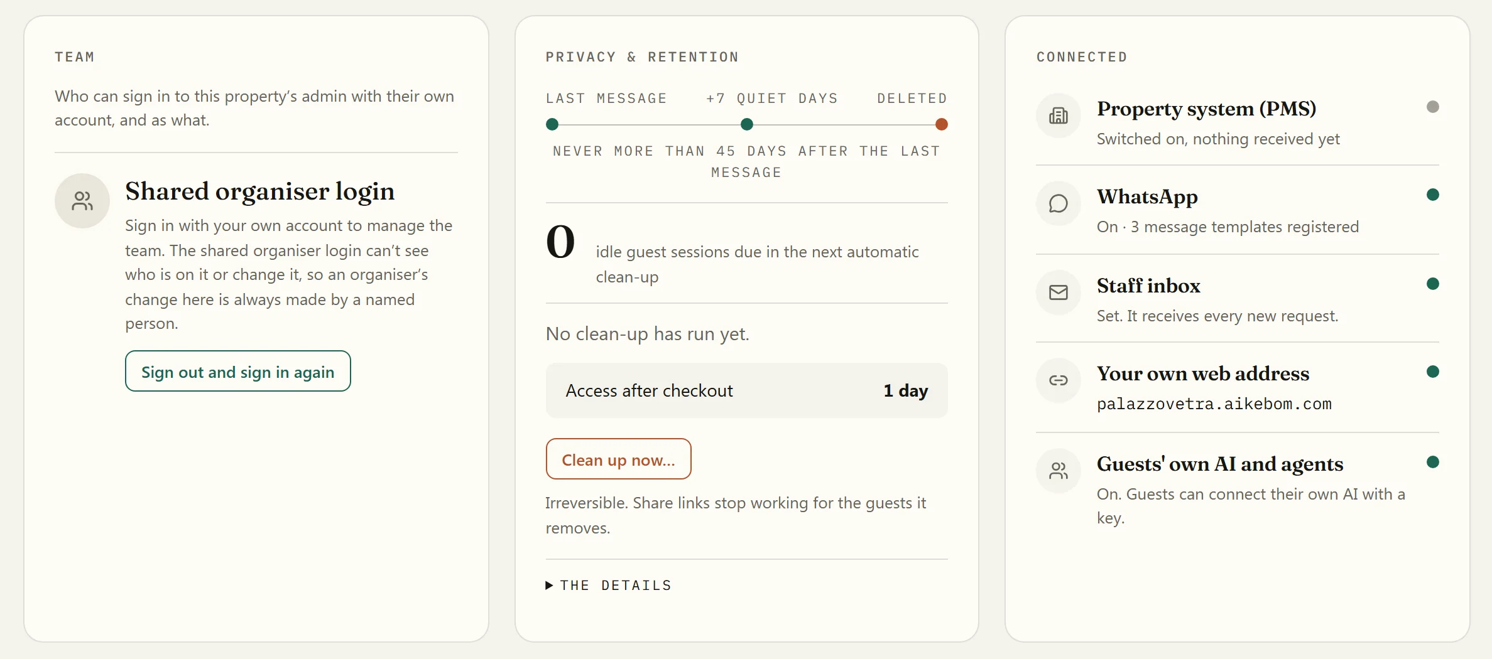Click the Clean up now... button

(618, 459)
